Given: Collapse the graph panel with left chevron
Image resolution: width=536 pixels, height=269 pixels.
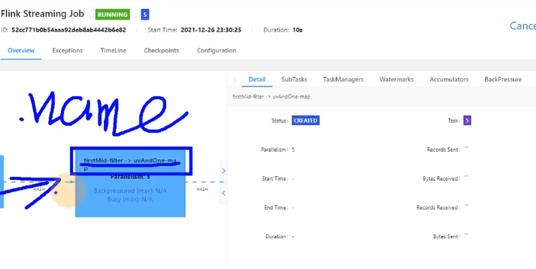Looking at the screenshot, I should [x=224, y=193].
